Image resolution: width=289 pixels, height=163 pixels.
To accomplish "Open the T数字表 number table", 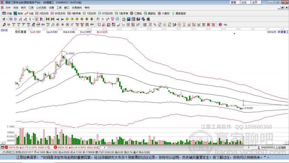I will coord(121,14).
